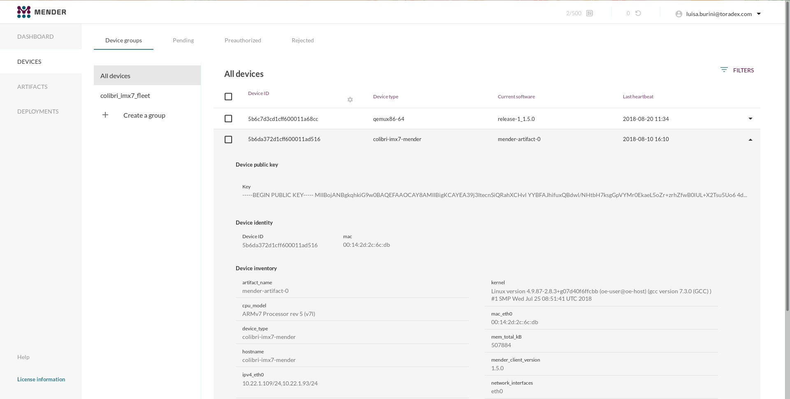
Task: Click the user account avatar icon
Action: [x=679, y=14]
